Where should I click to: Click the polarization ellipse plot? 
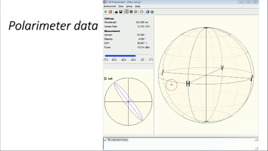pyautogui.click(x=129, y=102)
